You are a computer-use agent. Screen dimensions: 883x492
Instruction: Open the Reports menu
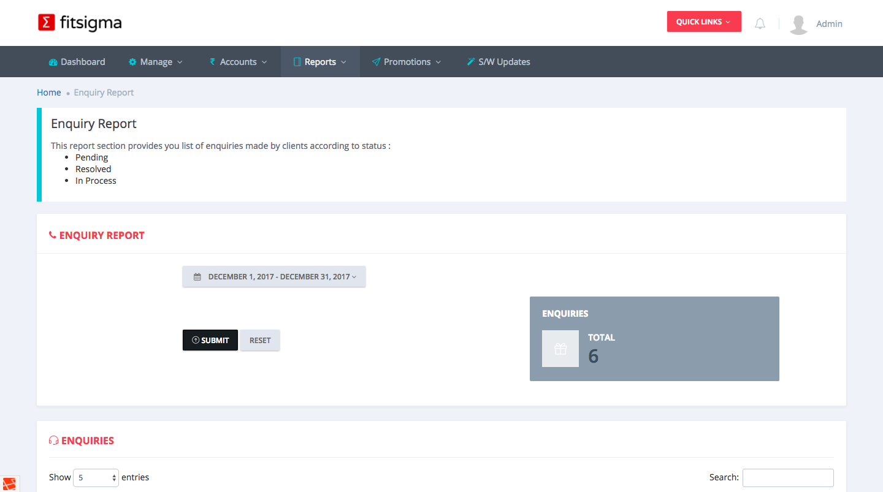pyautogui.click(x=320, y=62)
